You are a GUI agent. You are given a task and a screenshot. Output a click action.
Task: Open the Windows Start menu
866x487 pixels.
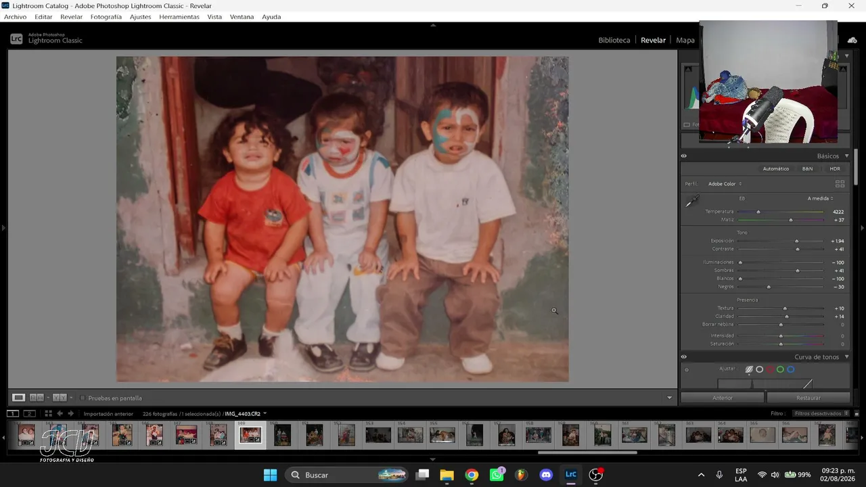270,475
